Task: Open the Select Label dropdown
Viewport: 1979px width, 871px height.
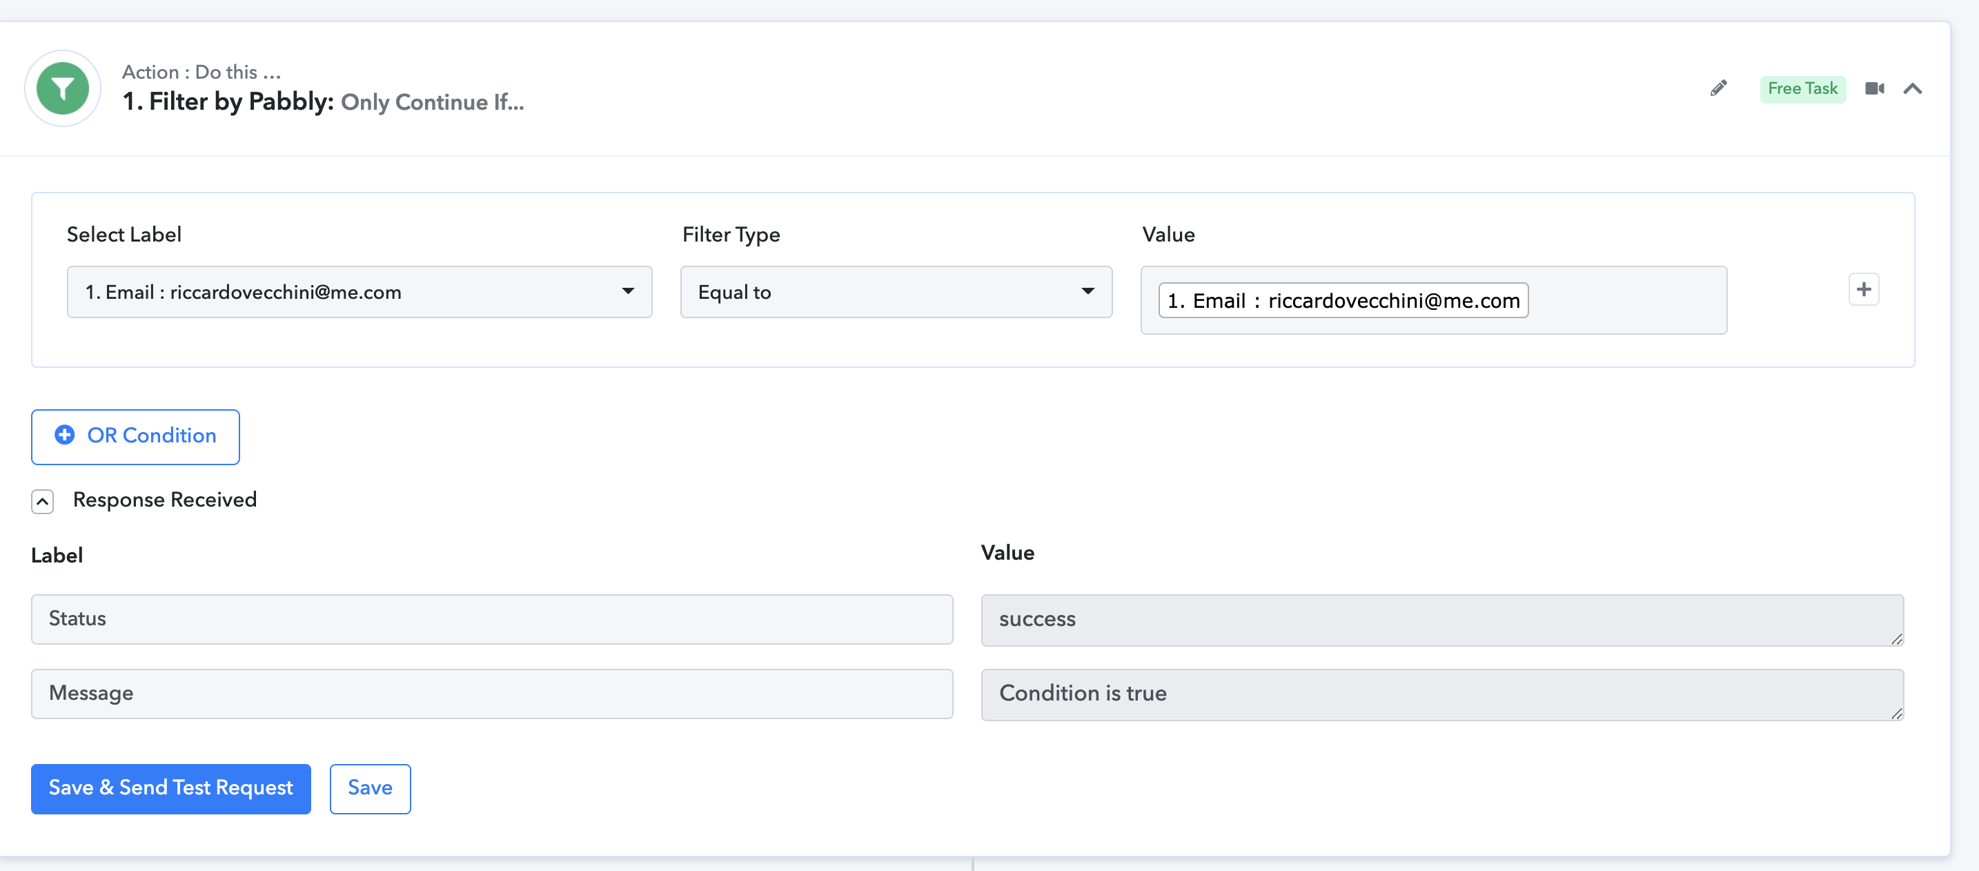Action: (360, 292)
